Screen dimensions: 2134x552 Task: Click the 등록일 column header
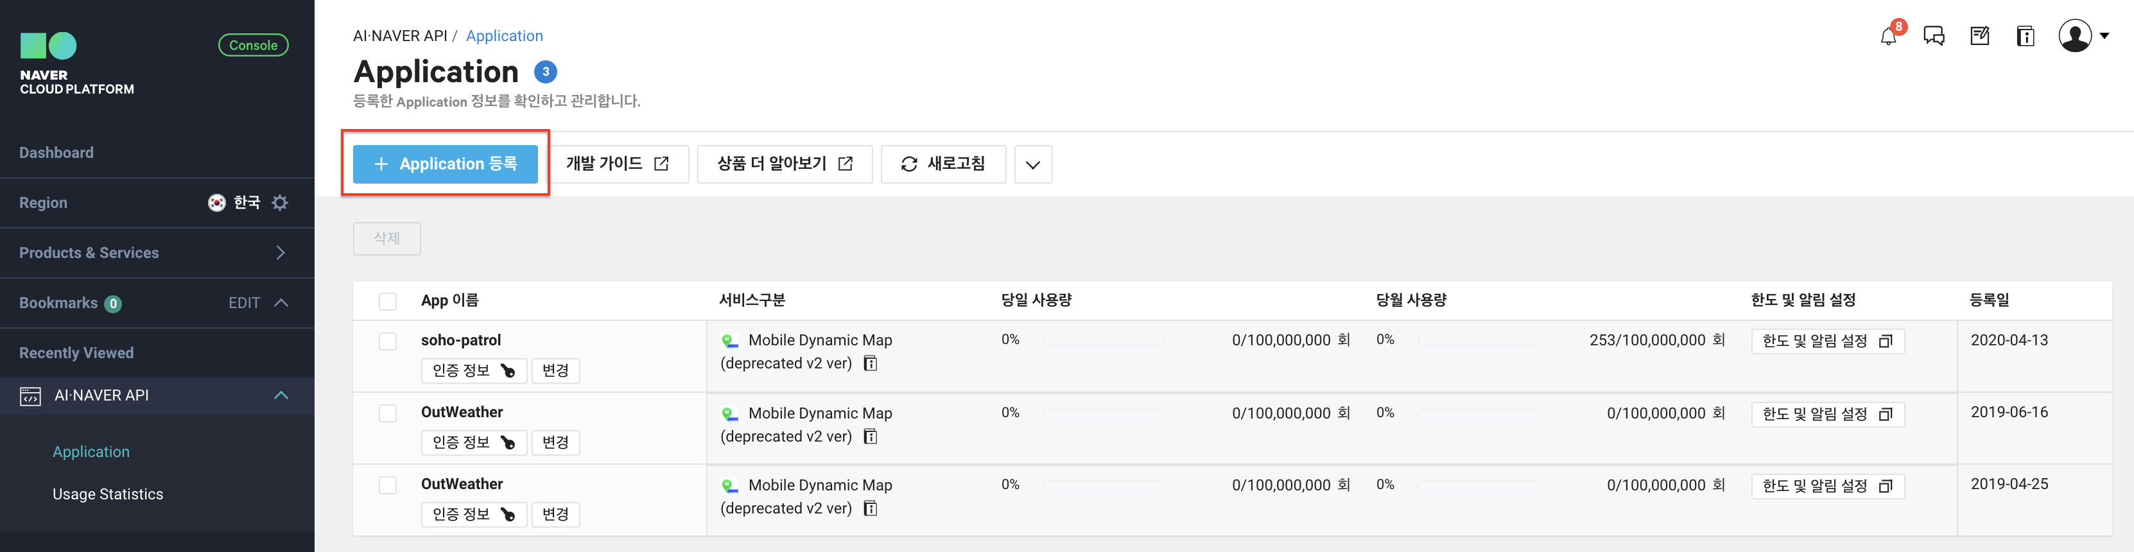pos(1990,300)
